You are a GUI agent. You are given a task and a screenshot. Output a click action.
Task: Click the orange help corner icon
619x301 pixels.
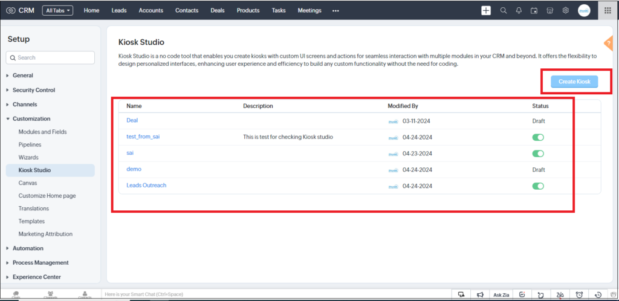point(609,42)
